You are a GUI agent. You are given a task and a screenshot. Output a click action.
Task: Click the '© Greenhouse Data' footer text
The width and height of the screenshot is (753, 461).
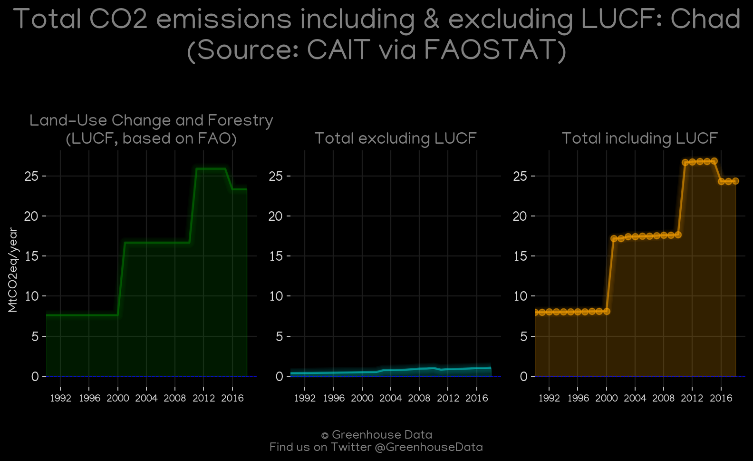[376, 435]
